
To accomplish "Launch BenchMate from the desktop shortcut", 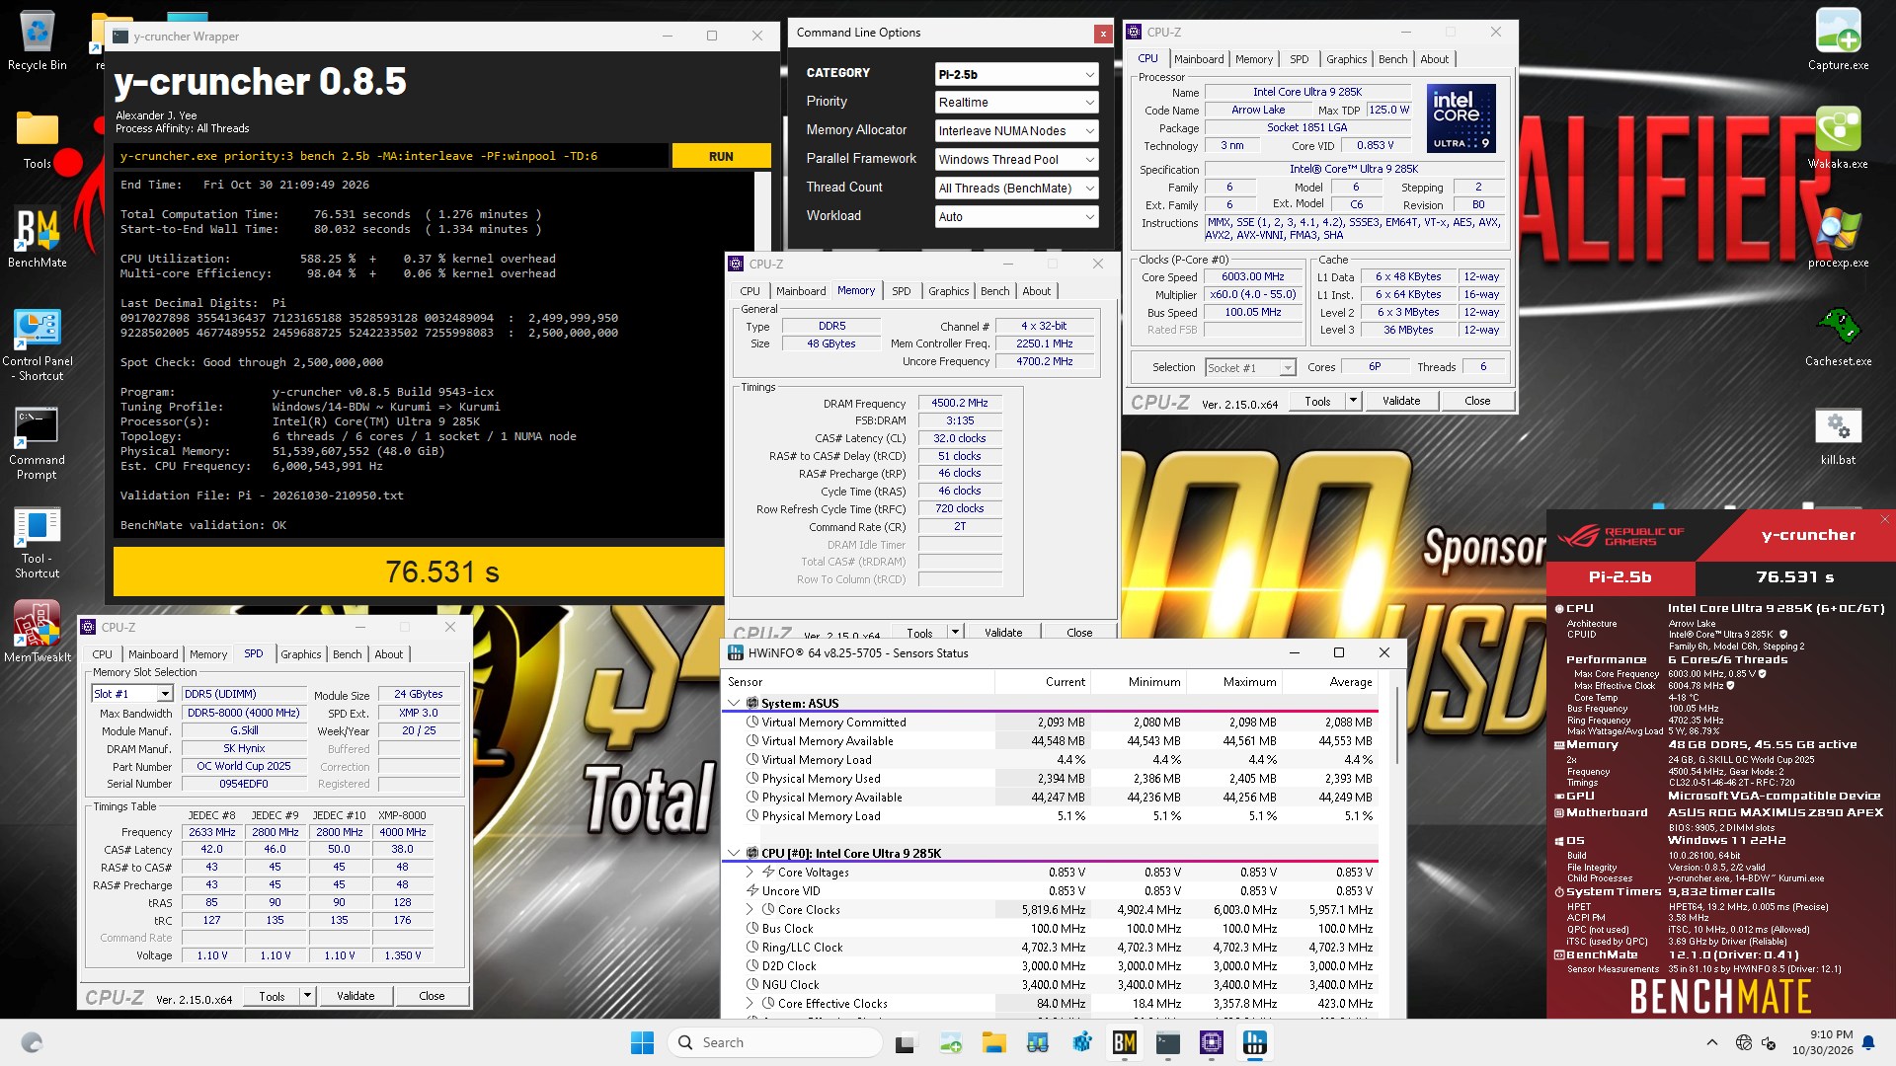I will pyautogui.click(x=37, y=237).
